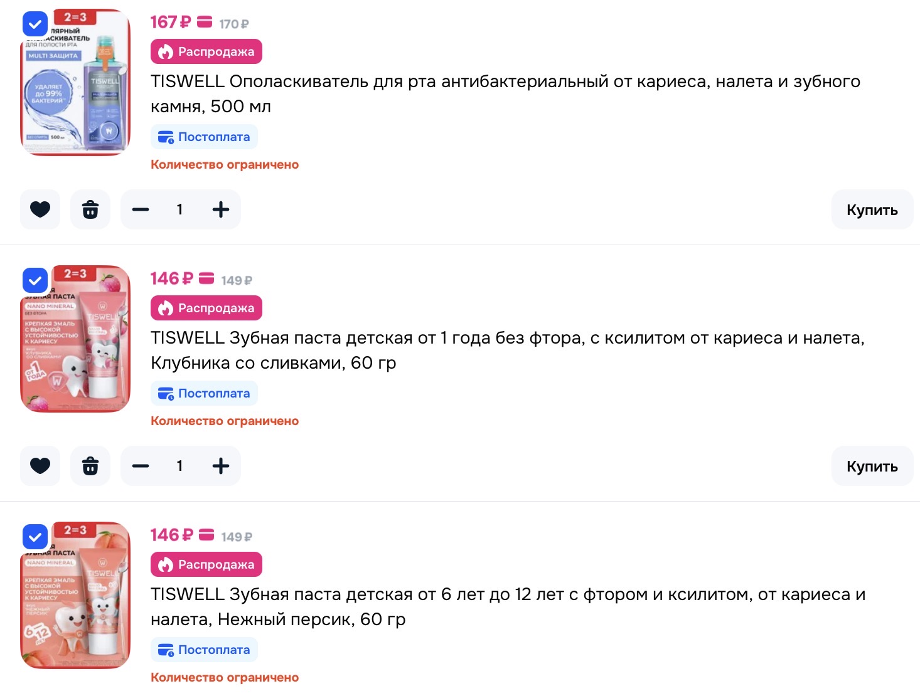Increase mouthwash quantity with plus icon

click(221, 209)
